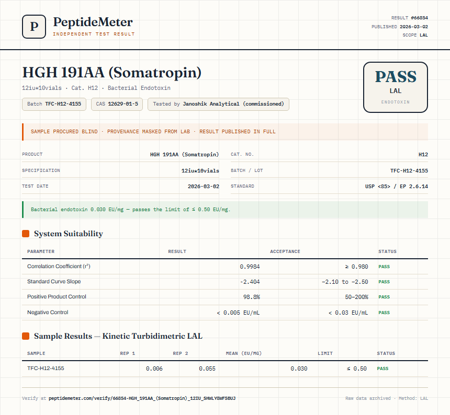Click PASS status for sample TFC-H12-4155
The image size is (450, 415).
click(383, 368)
